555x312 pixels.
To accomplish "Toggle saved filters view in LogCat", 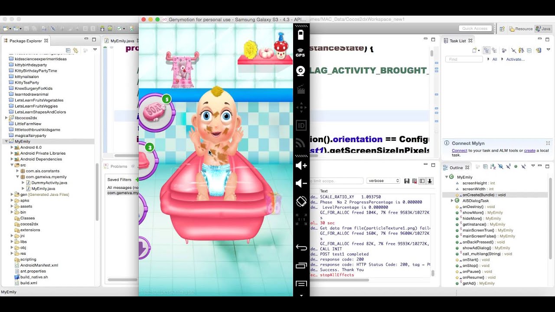I will (422, 181).
